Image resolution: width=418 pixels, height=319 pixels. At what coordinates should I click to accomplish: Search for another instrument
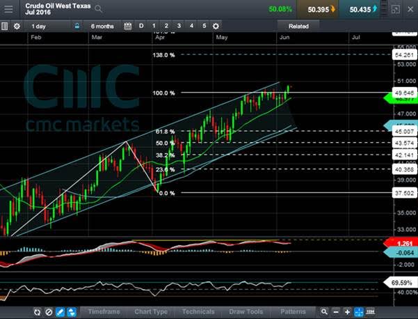98,9
